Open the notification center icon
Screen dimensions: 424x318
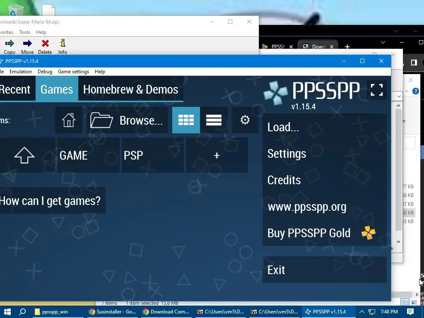tap(410, 312)
